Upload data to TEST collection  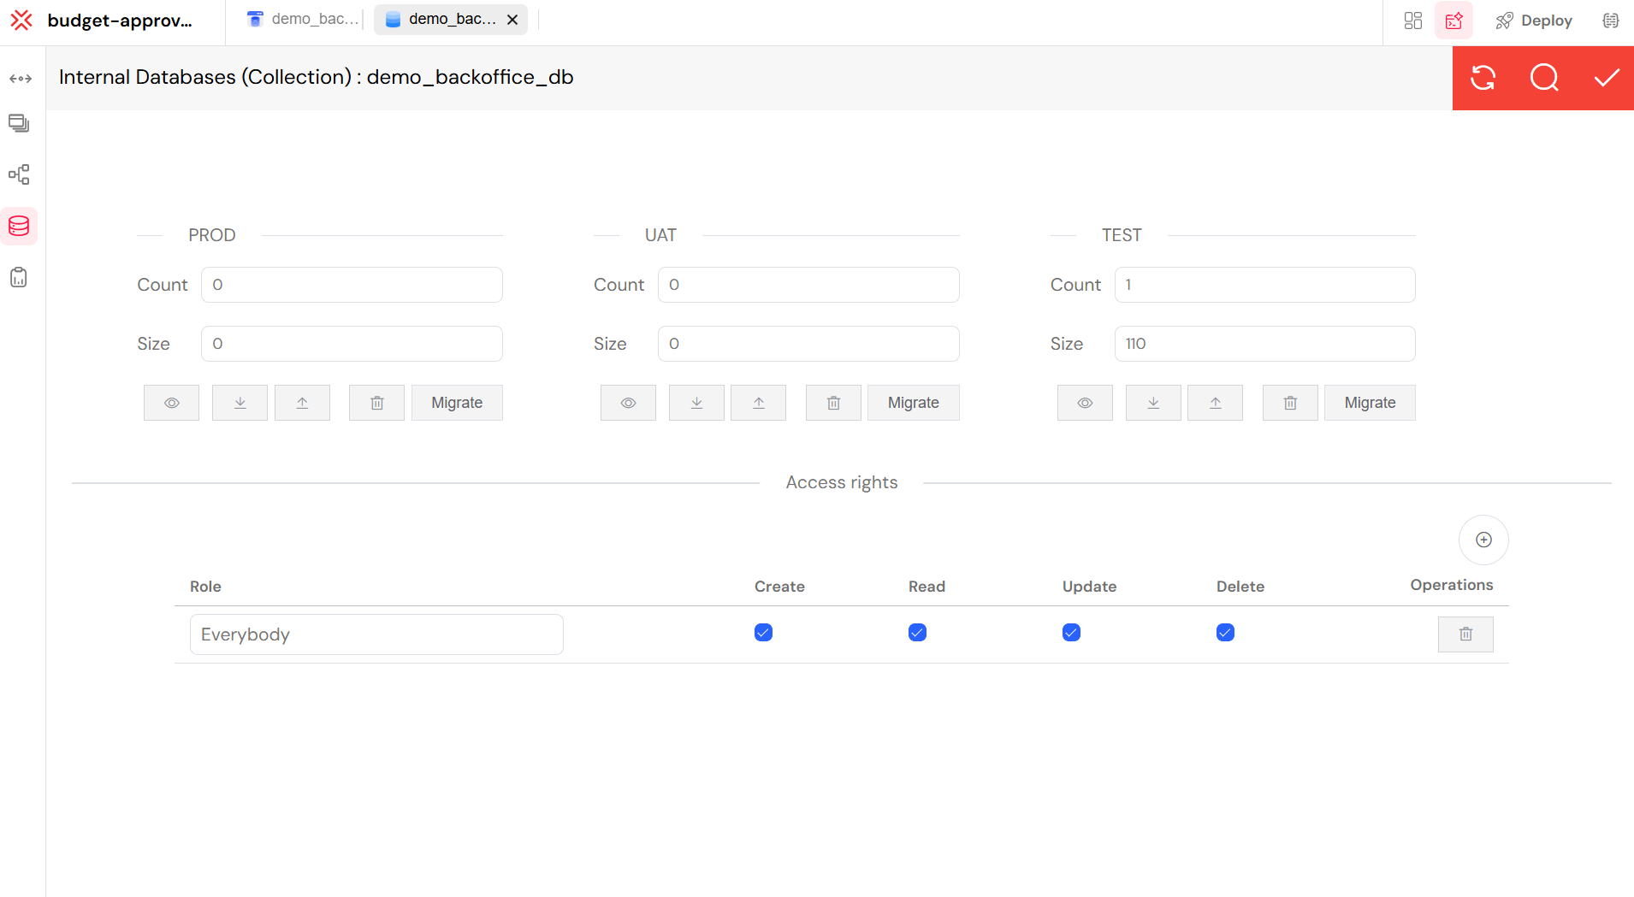[1215, 403]
